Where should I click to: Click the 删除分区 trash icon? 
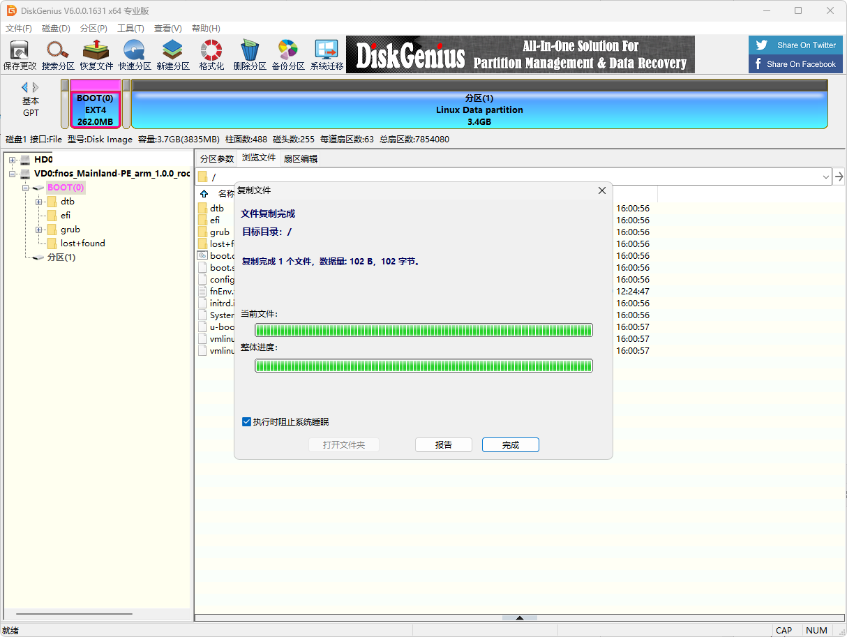pos(250,55)
